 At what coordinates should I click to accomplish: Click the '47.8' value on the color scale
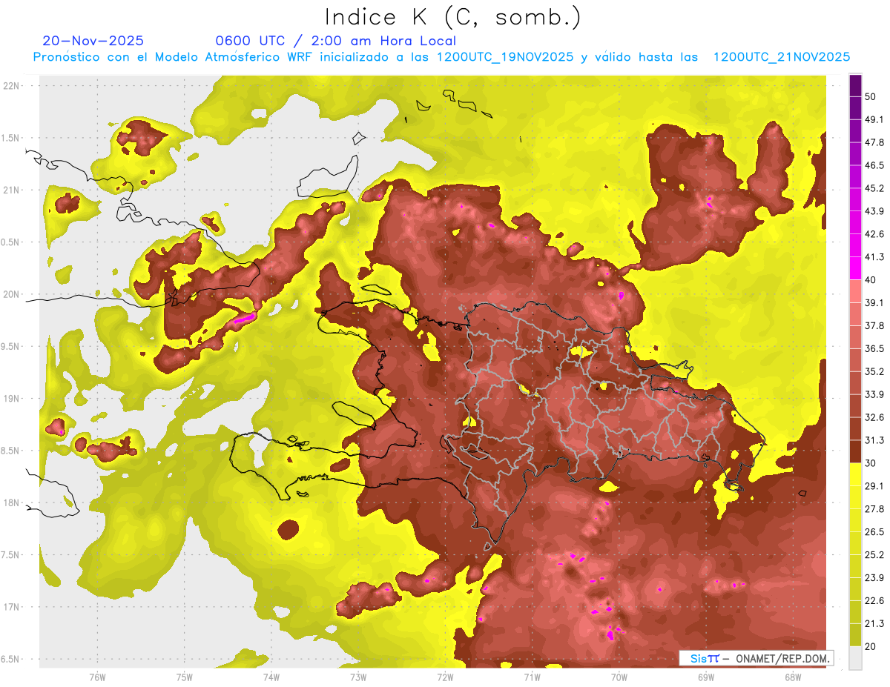pos(874,142)
